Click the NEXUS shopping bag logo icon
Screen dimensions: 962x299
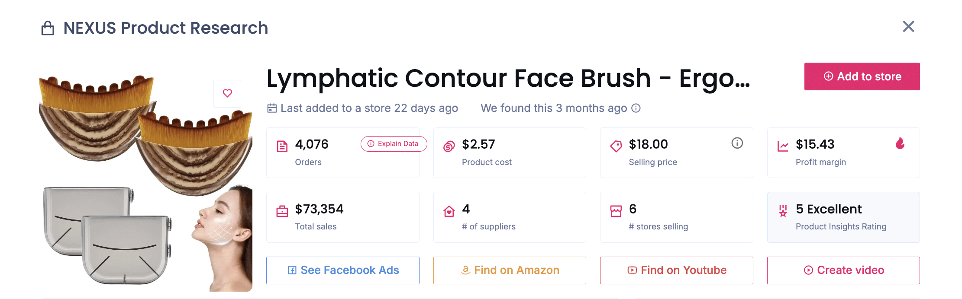(48, 27)
